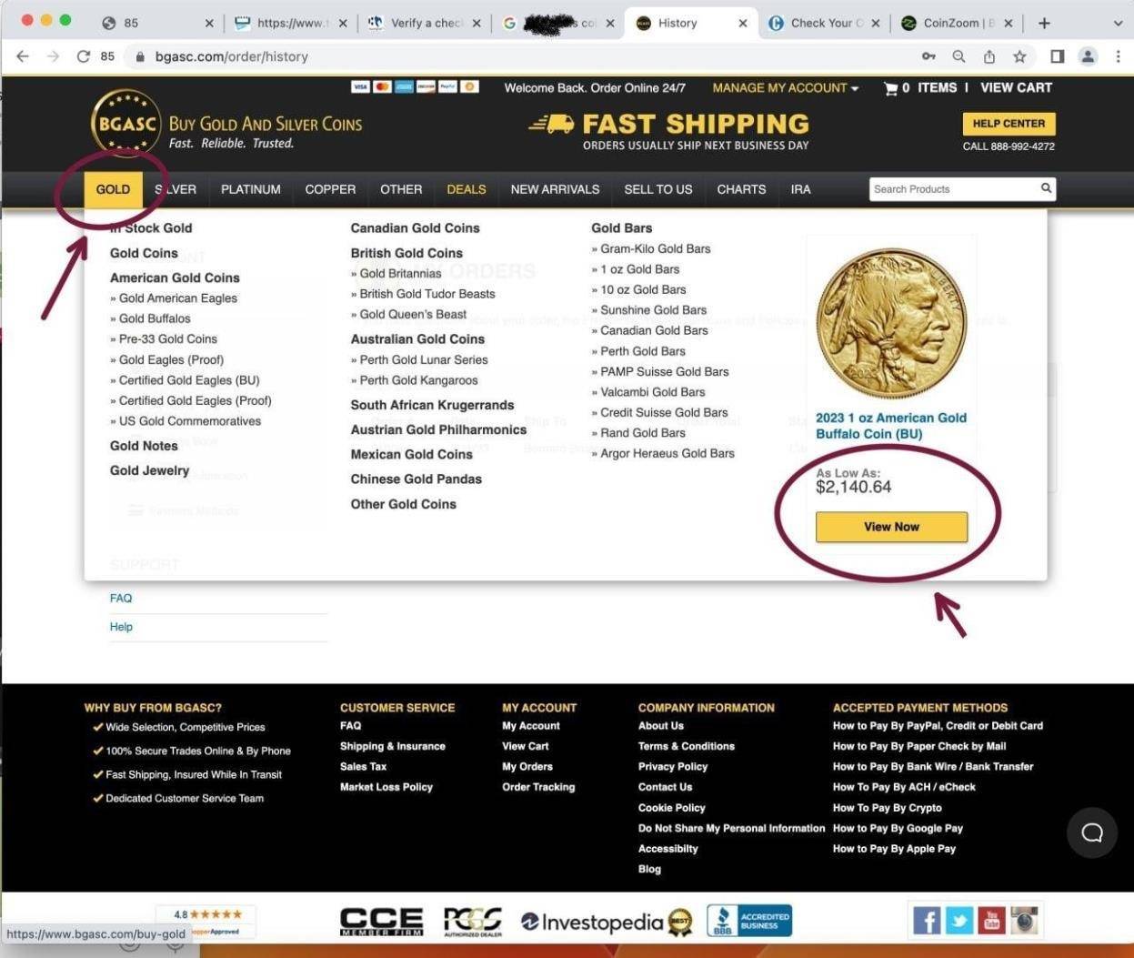The width and height of the screenshot is (1134, 958).
Task: Click the zoom magnifier icon in address bar
Action: 958,56
